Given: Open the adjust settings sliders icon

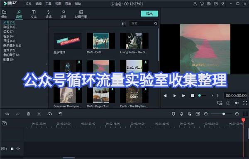Looking at the screenshot, I should 60,114.
